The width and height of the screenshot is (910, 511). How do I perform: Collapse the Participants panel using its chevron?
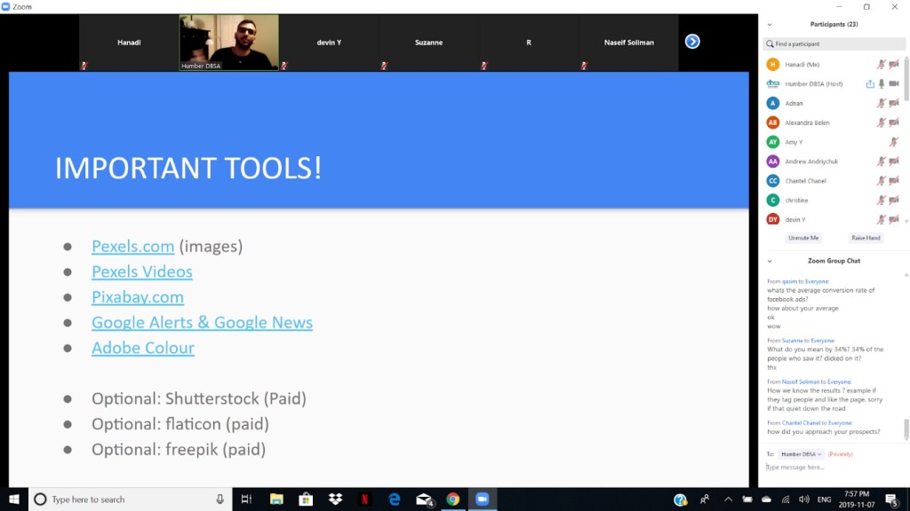[770, 25]
